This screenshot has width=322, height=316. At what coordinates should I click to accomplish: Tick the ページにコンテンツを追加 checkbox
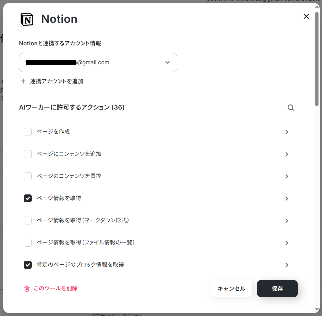click(x=28, y=154)
